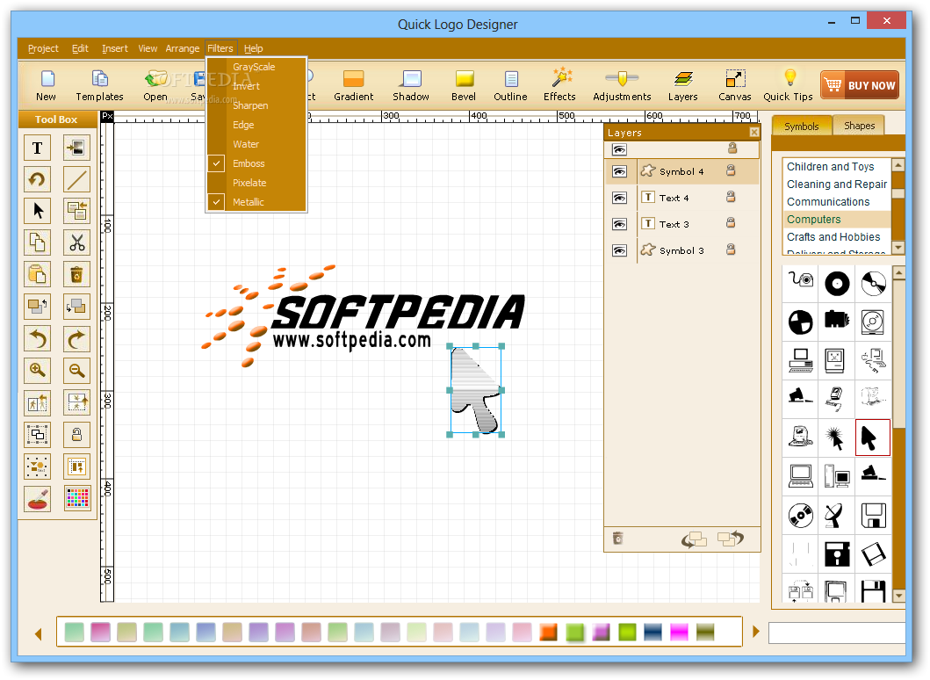The image size is (930, 680).
Task: Select the satellite dish symbol
Action: [836, 515]
